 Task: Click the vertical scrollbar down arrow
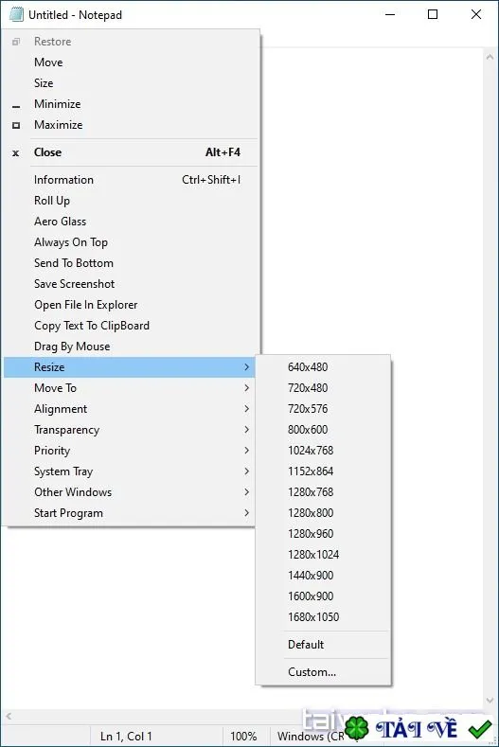coord(490,701)
